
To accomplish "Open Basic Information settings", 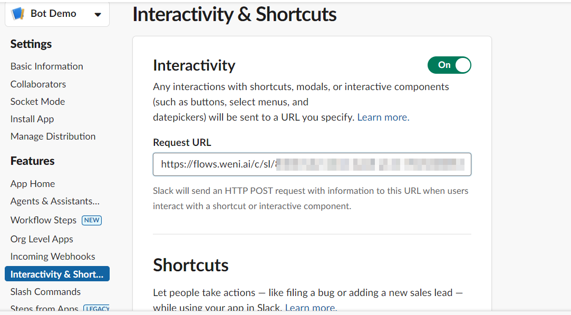I will 46,66.
